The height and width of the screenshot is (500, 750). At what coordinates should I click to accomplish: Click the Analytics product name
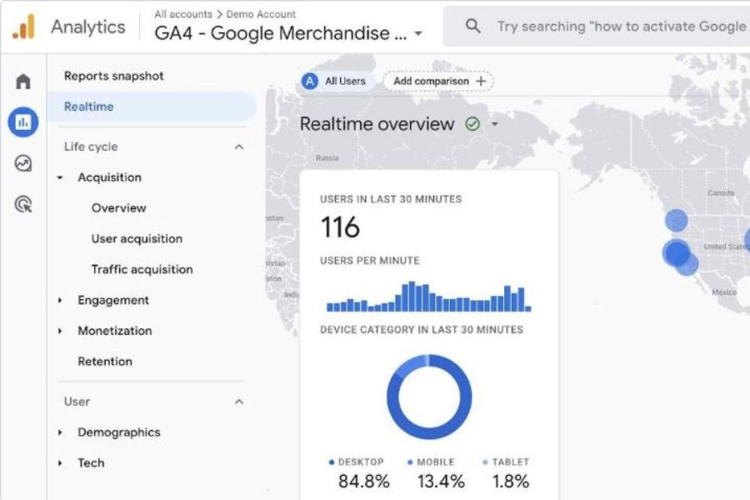[88, 27]
